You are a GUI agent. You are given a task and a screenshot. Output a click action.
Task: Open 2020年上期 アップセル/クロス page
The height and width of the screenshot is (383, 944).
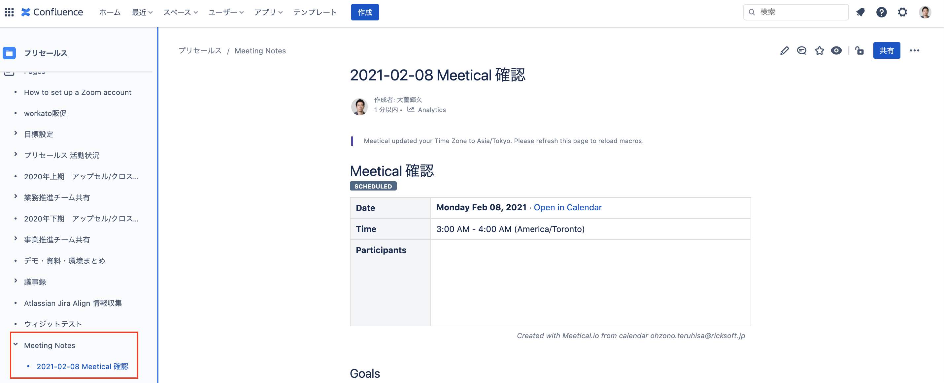[81, 177]
